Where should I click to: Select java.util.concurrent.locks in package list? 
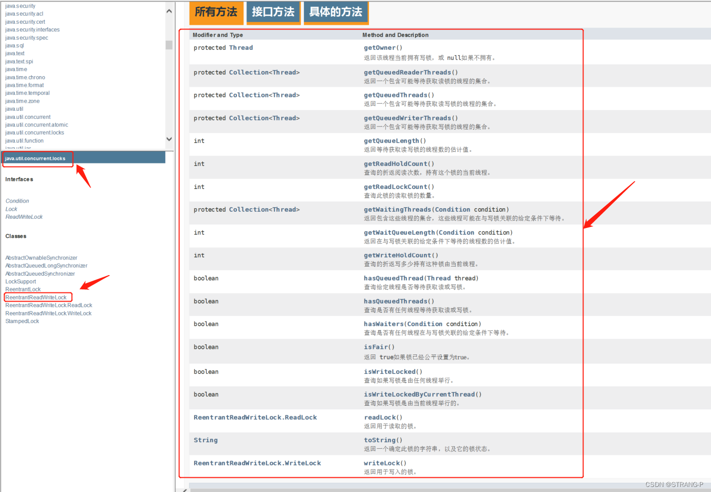(35, 133)
